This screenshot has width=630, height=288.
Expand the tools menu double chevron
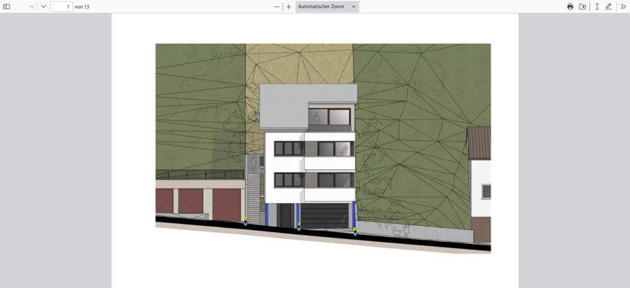pos(622,6)
